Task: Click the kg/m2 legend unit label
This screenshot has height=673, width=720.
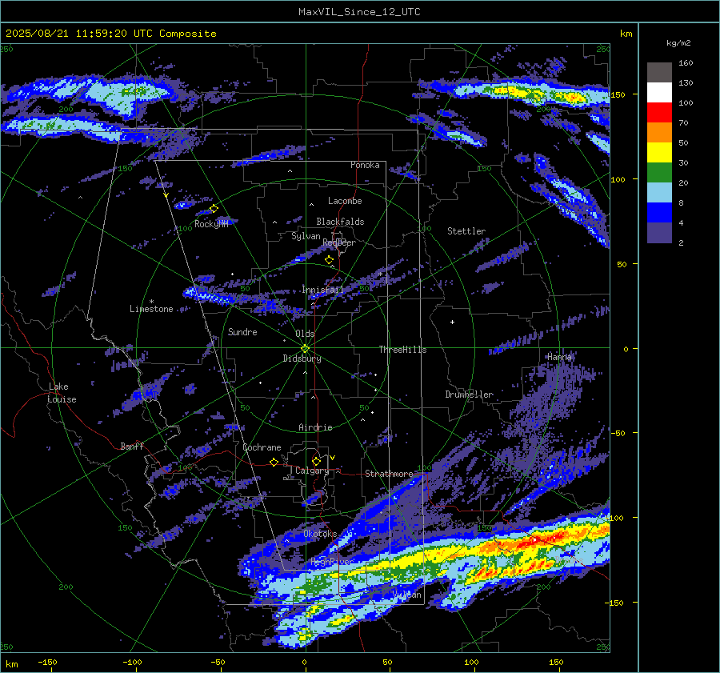Action: [678, 43]
